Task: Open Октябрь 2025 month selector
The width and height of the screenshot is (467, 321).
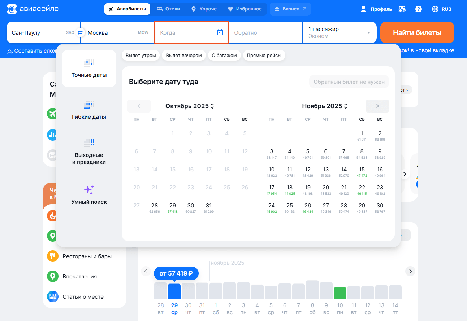Action: 190,106
